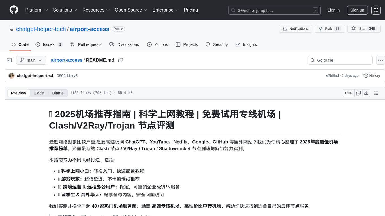Open commit message 0902 bbxy3
Screen dimensions: 385x216
click(67, 75)
